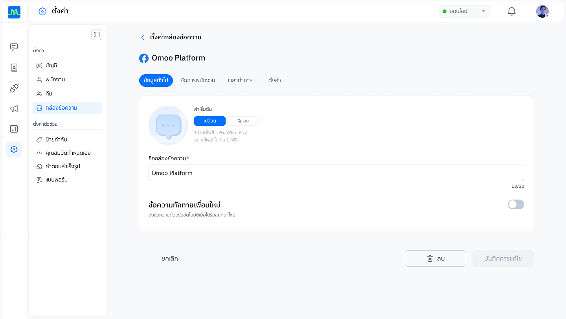Click the default inbox avatar image

tap(168, 125)
